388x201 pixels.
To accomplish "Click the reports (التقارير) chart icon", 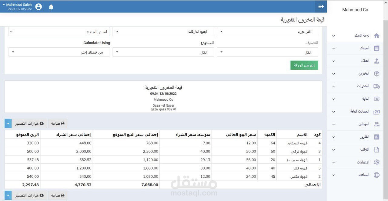I will click(377, 137).
